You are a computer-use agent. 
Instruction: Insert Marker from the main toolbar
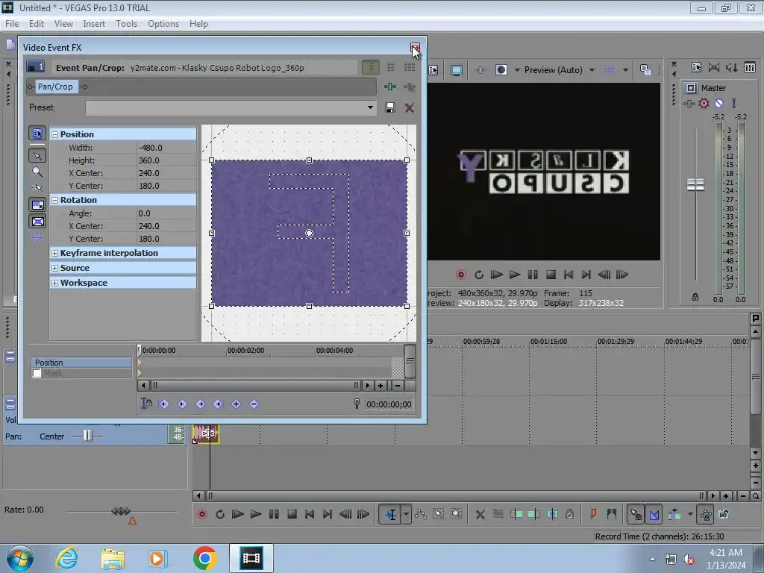pos(593,514)
